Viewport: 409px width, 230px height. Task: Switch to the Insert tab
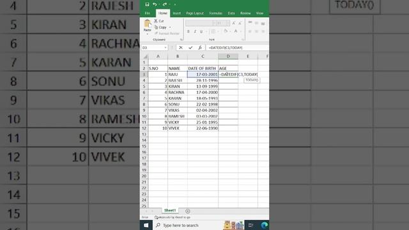[176, 13]
